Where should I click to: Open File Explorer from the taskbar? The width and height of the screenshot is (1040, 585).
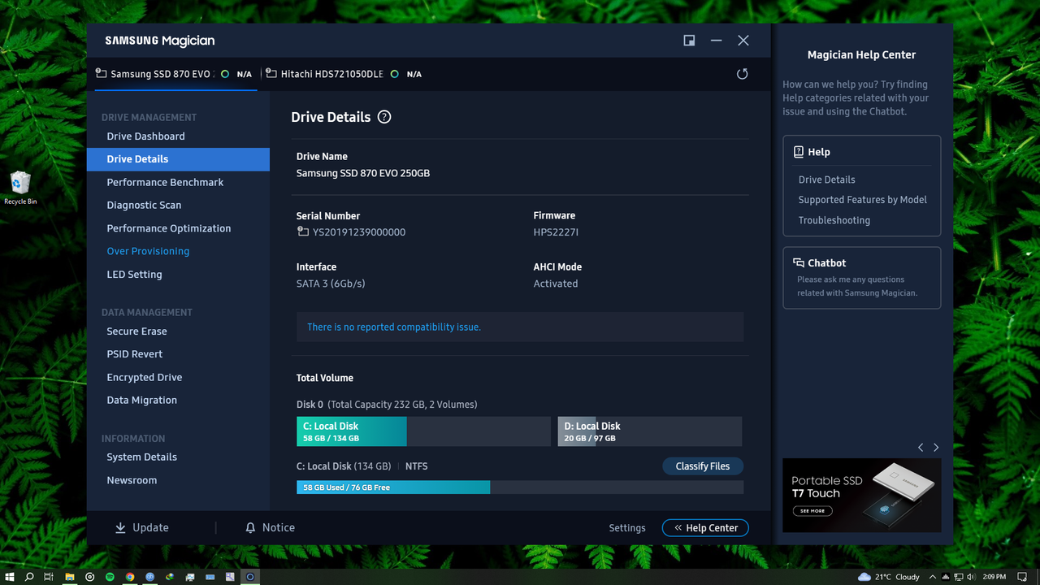click(70, 577)
